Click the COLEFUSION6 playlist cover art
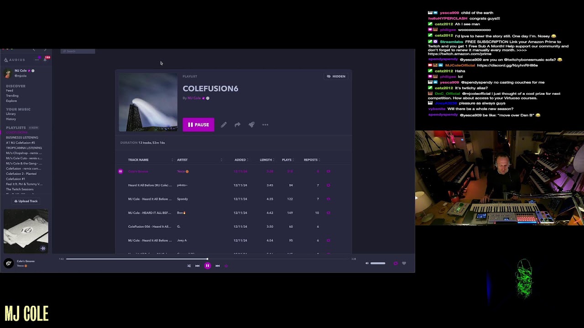The image size is (584, 328). 148,102
